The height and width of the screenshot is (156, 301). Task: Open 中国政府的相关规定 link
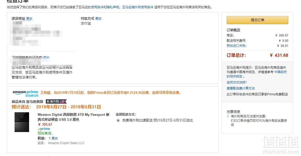257,74
